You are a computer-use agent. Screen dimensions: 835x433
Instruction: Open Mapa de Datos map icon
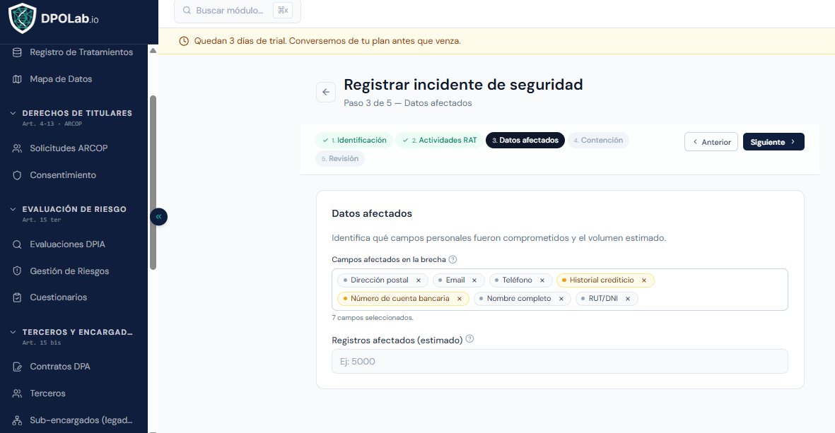click(x=17, y=78)
